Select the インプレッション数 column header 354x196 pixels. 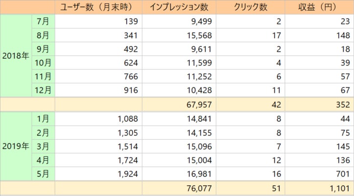pos(179,7)
